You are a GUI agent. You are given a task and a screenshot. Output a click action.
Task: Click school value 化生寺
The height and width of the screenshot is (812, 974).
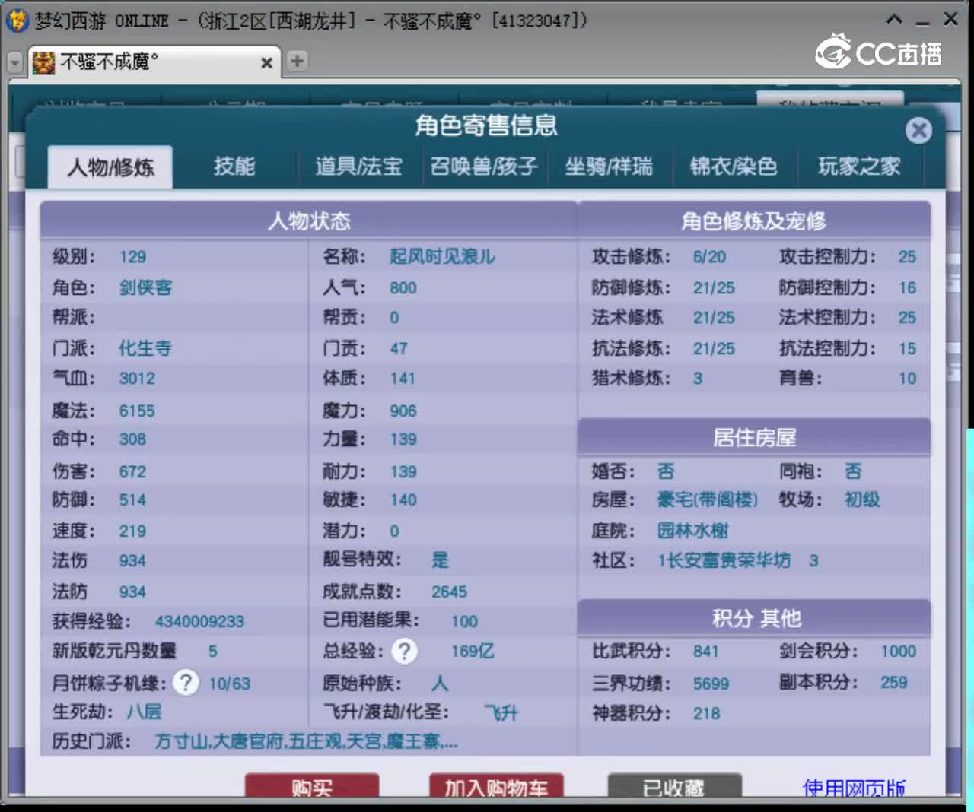coord(145,348)
